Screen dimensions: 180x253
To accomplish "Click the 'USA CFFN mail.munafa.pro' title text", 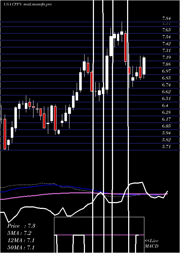I will tap(27, 4).
